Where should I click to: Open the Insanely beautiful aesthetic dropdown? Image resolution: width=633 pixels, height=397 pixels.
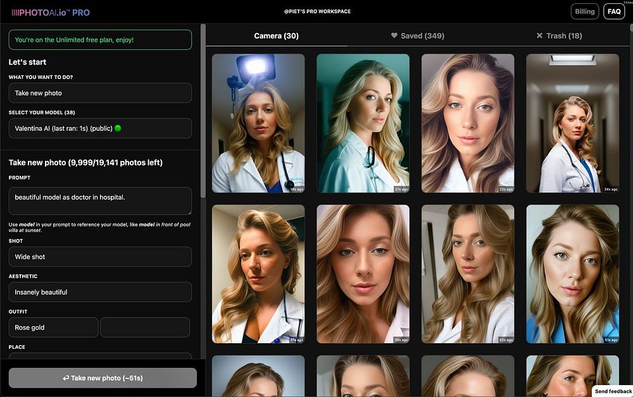(100, 292)
